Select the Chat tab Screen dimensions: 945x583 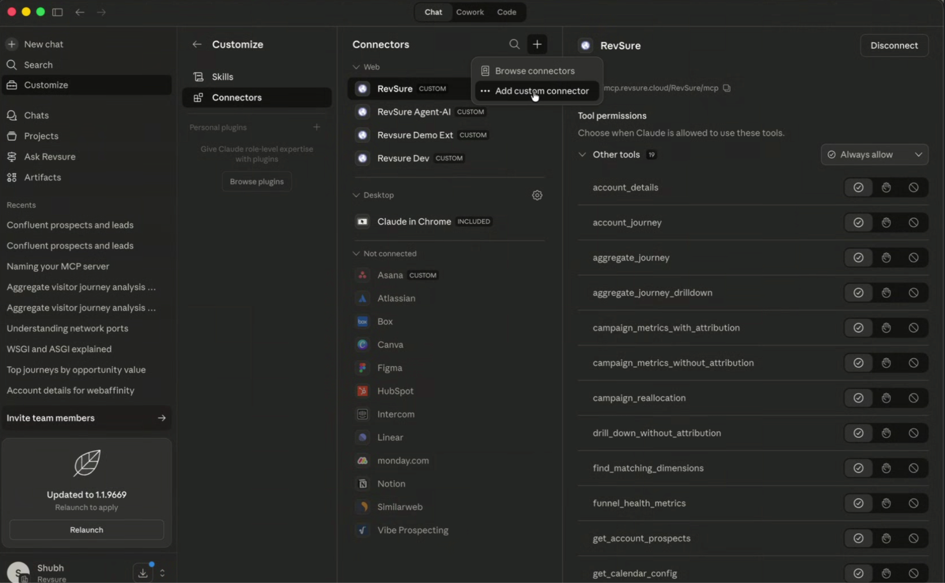coord(433,12)
